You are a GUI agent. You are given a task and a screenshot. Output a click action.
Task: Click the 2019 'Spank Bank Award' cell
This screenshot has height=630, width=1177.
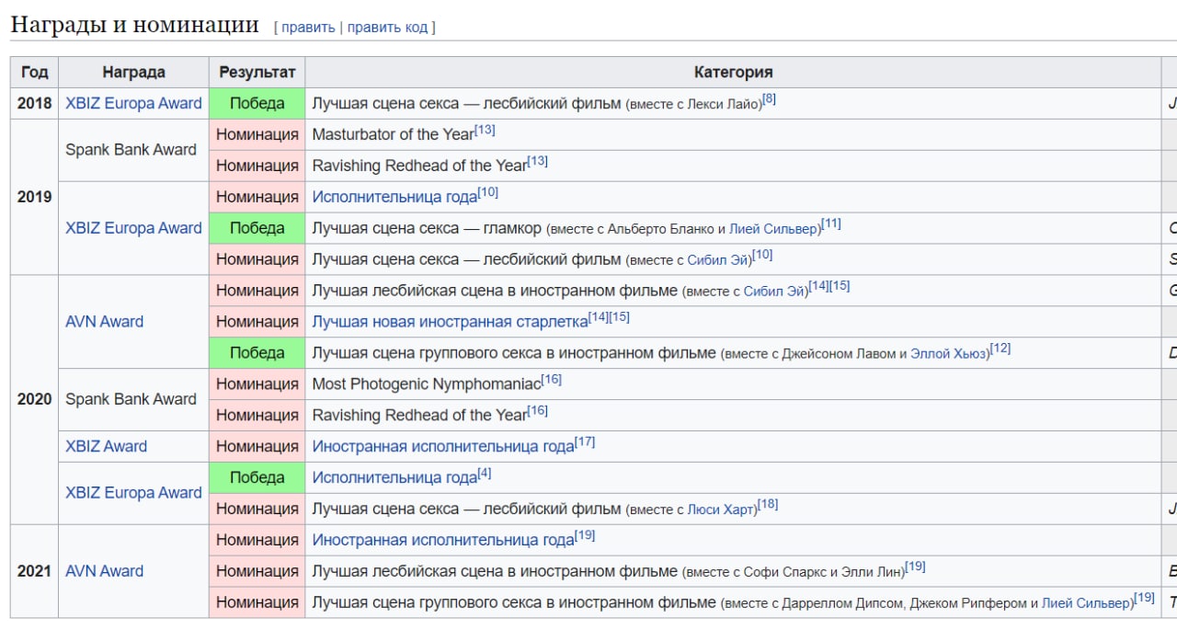tap(133, 150)
